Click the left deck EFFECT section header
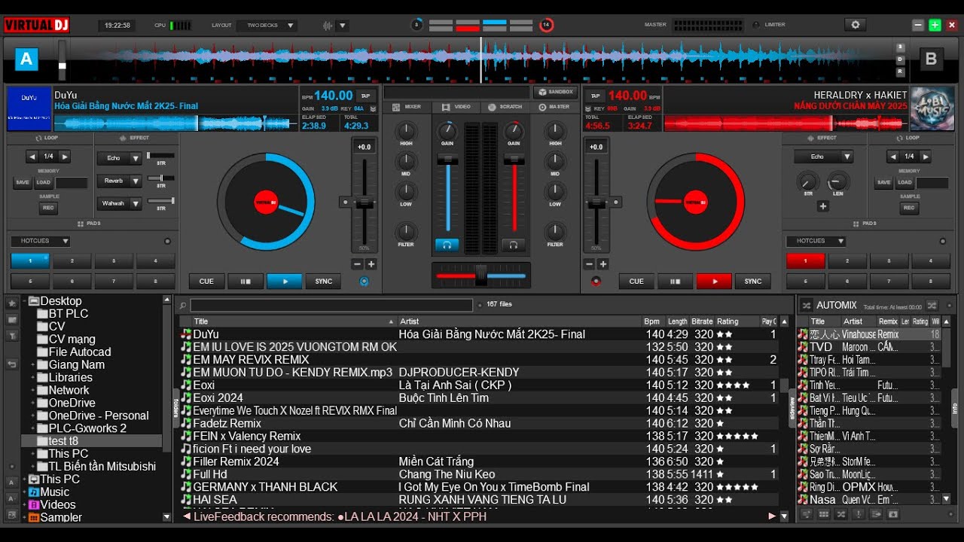The image size is (964, 542). [136, 139]
